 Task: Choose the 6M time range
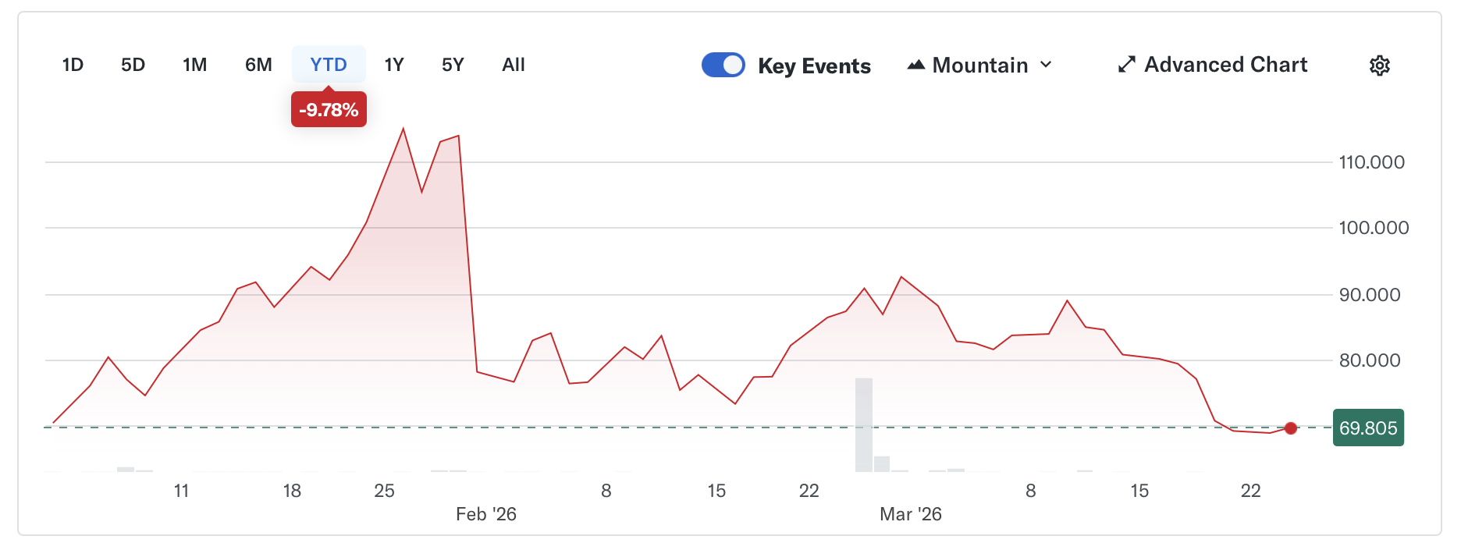[258, 65]
